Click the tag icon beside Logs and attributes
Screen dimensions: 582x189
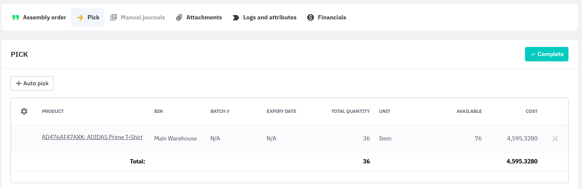click(x=236, y=17)
